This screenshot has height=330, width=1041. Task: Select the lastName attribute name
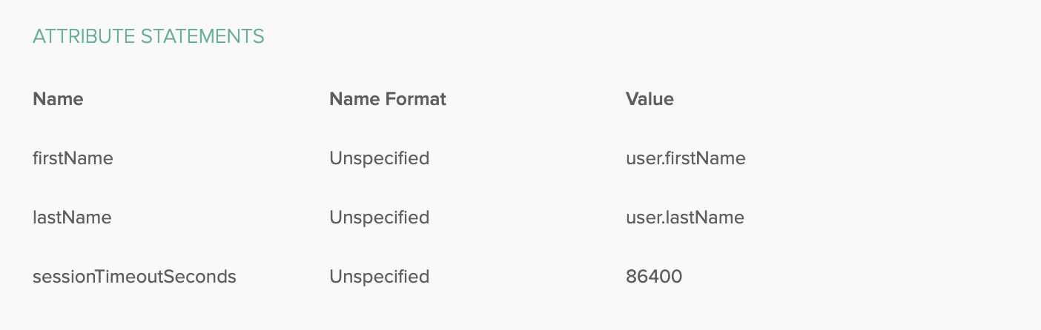[72, 218]
